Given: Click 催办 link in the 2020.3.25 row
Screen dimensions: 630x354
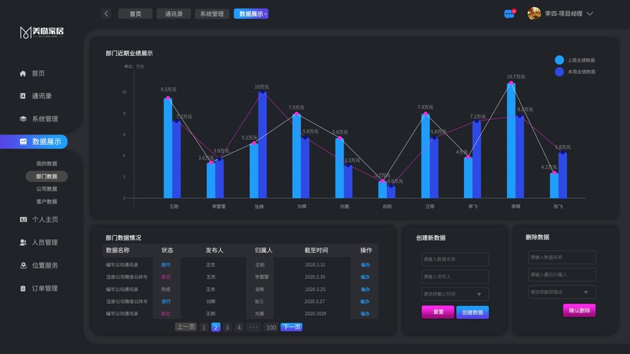Looking at the screenshot, I should pyautogui.click(x=365, y=289).
